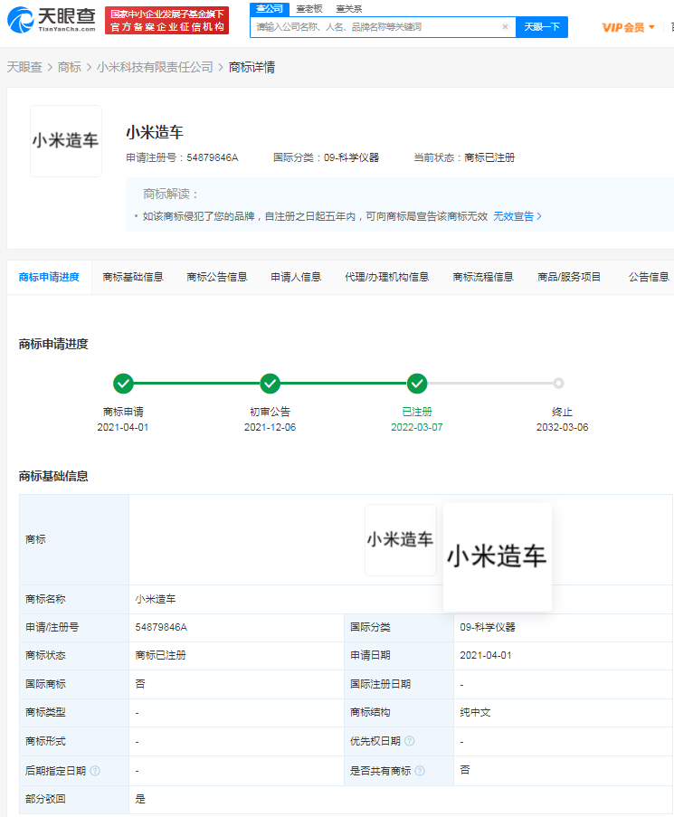
Task: Click the green 已注册 step checkmark
Action: (x=417, y=384)
